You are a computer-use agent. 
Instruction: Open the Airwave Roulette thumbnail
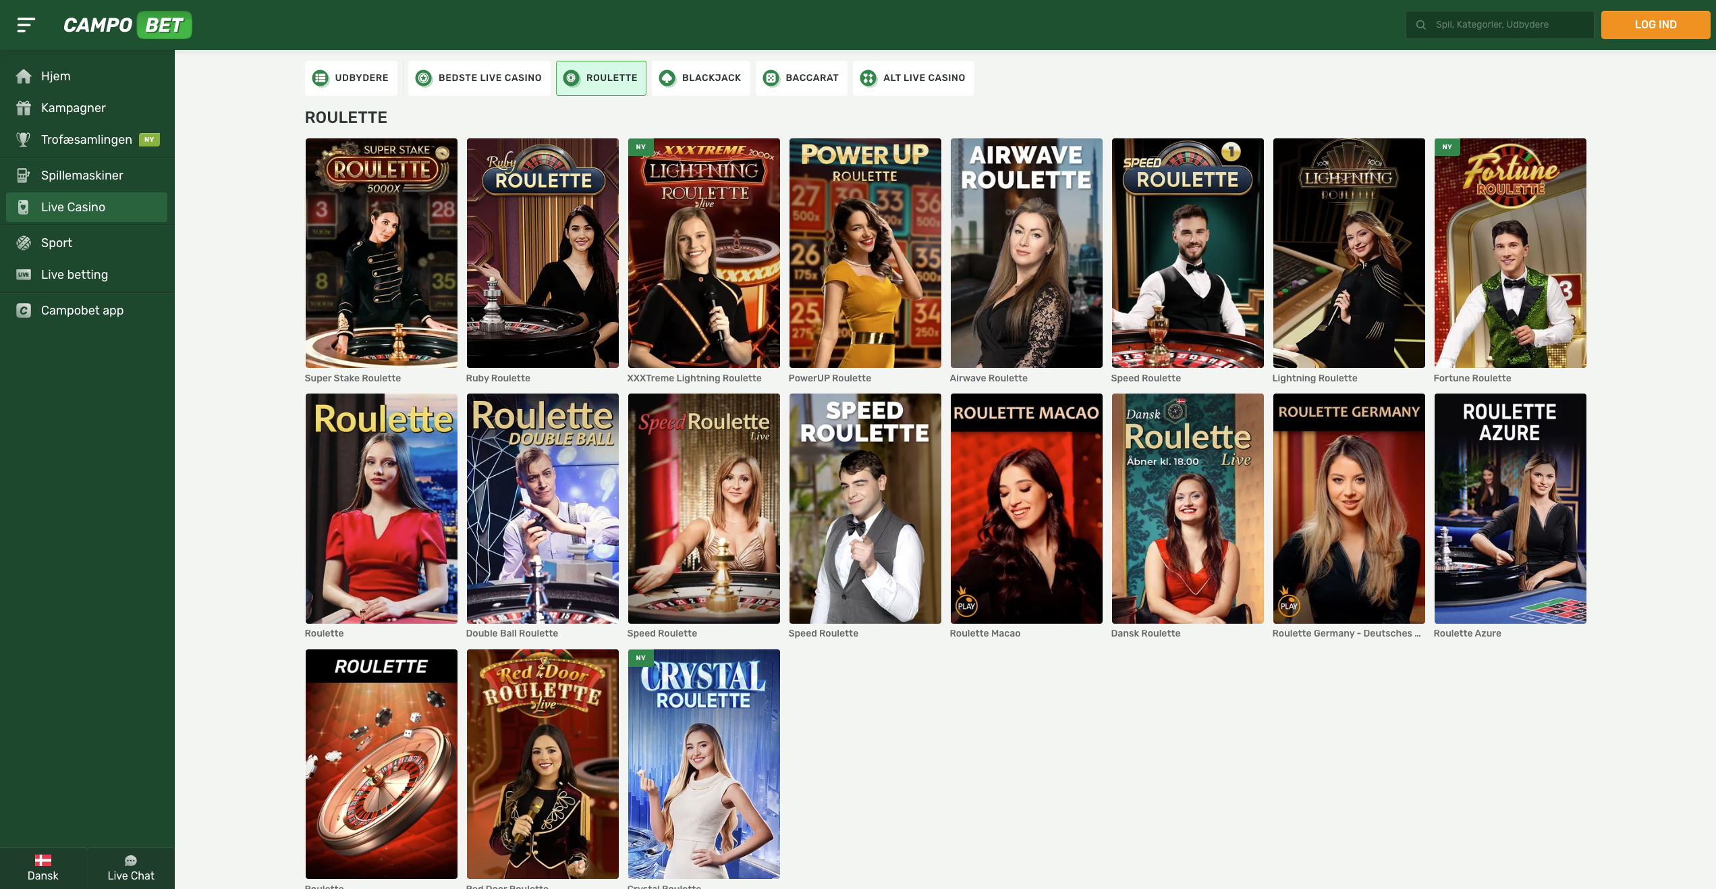click(1026, 253)
